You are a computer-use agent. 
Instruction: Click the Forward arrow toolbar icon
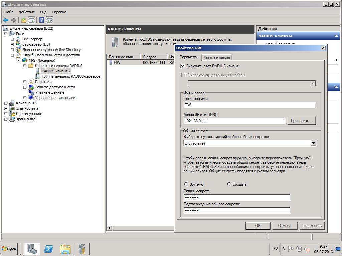pyautogui.click(x=13, y=20)
